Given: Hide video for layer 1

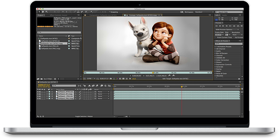Looking at the screenshot, I should point(38,92).
